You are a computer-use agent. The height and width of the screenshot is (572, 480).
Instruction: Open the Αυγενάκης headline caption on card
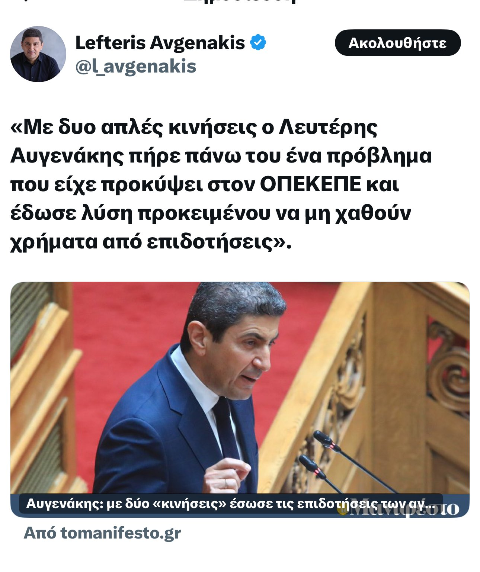coord(231,504)
